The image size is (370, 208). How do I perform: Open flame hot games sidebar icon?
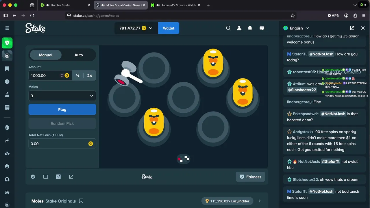point(7,166)
